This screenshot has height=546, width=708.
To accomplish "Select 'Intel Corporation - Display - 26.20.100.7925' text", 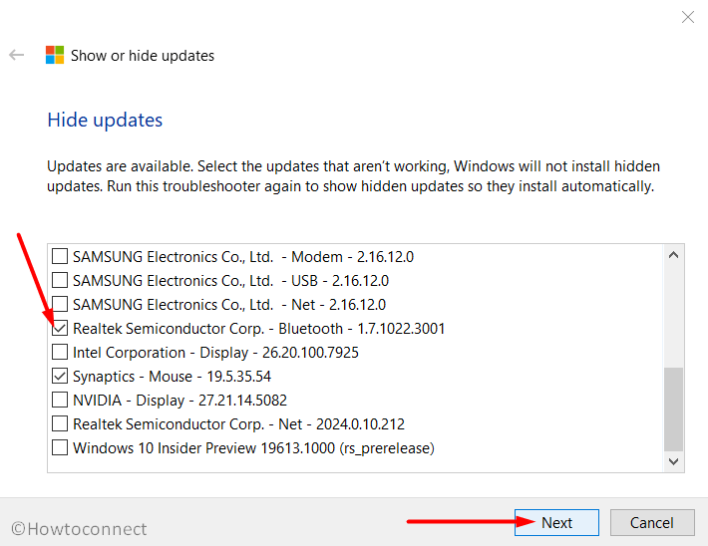I will [x=215, y=353].
